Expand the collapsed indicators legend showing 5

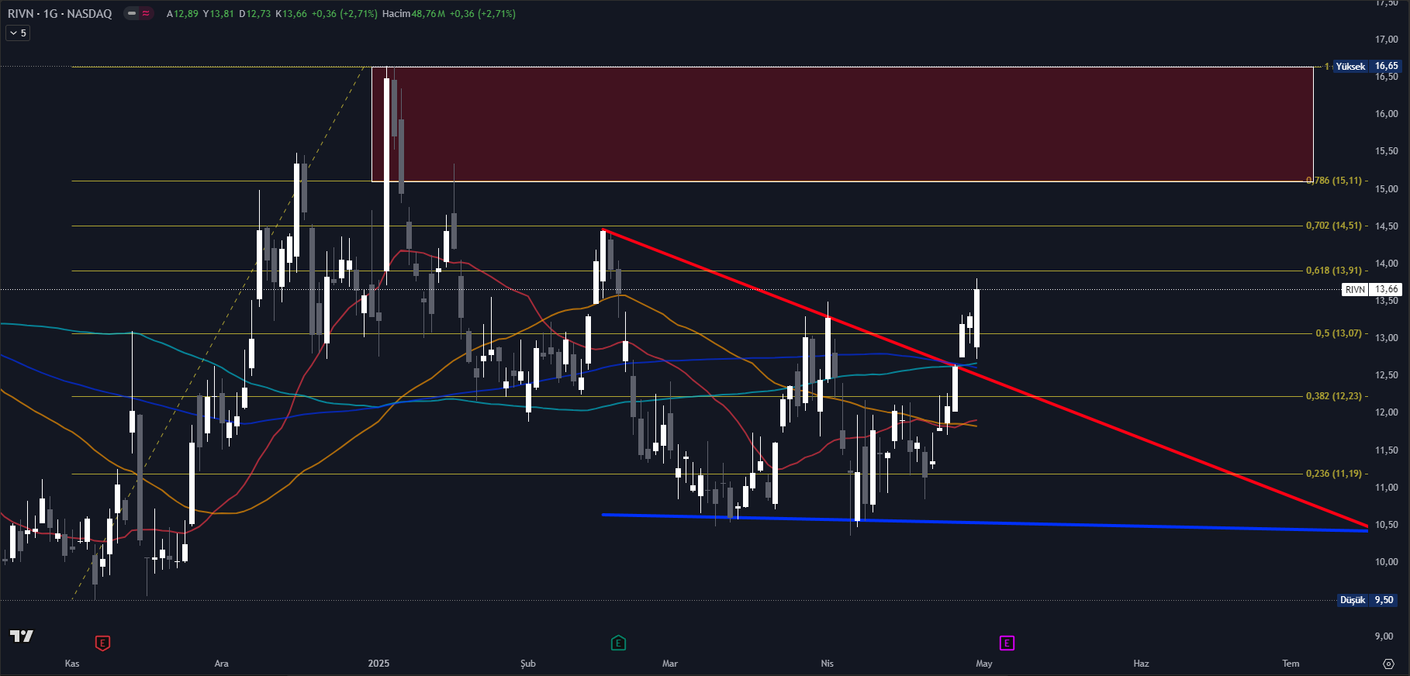click(x=18, y=33)
